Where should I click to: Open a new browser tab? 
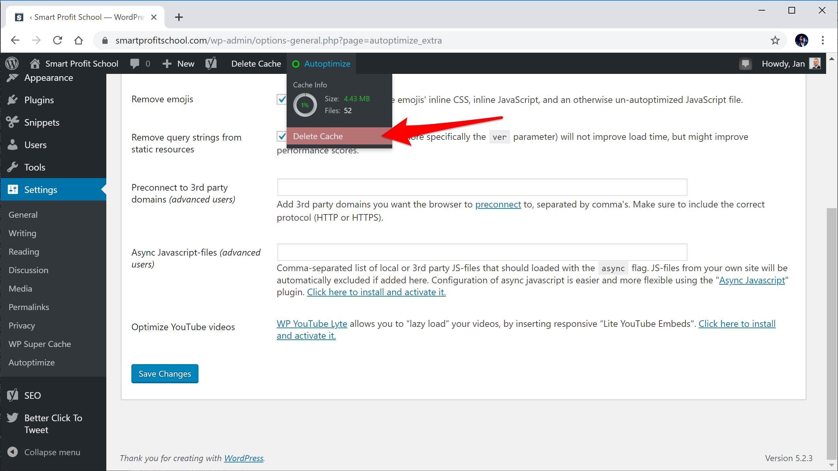179,17
